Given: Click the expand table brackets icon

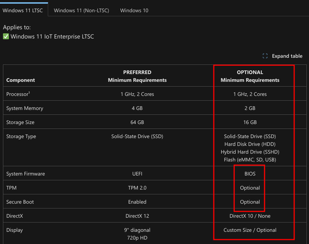Looking at the screenshot, I should (265, 56).
